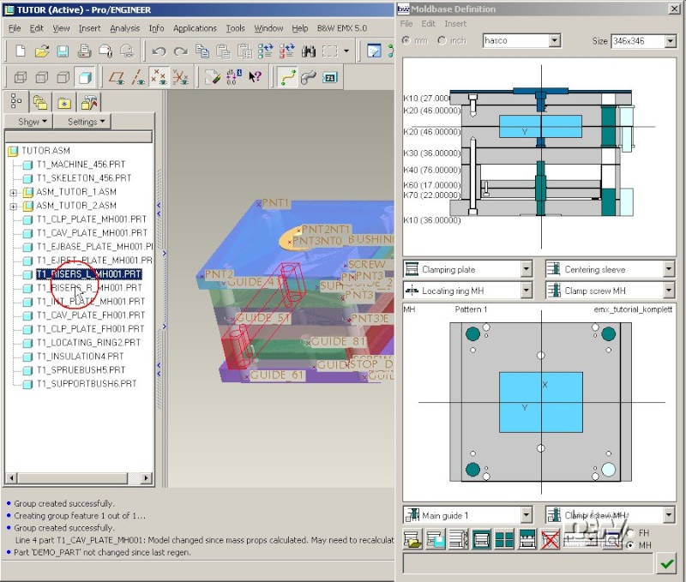Open the Clamping plate dropdown
This screenshot has height=582, width=686.
(x=527, y=269)
